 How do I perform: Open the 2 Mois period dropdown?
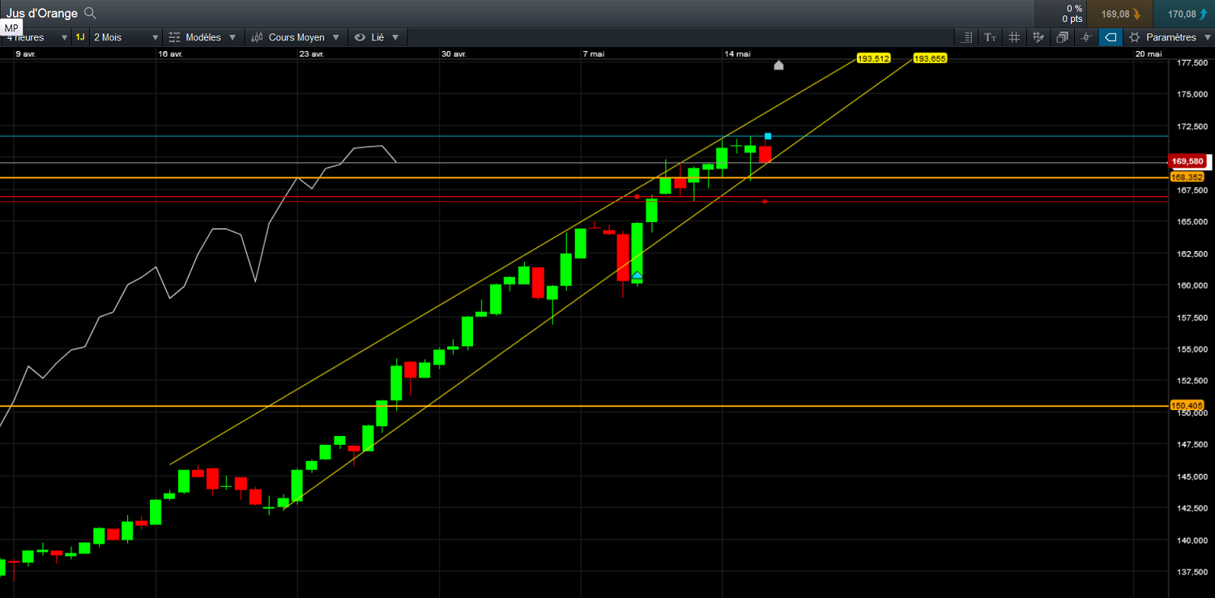pyautogui.click(x=126, y=37)
